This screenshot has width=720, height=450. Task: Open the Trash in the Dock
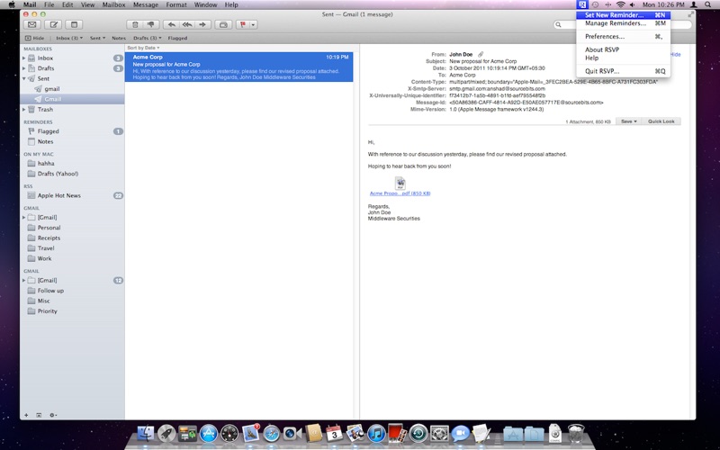click(x=576, y=433)
